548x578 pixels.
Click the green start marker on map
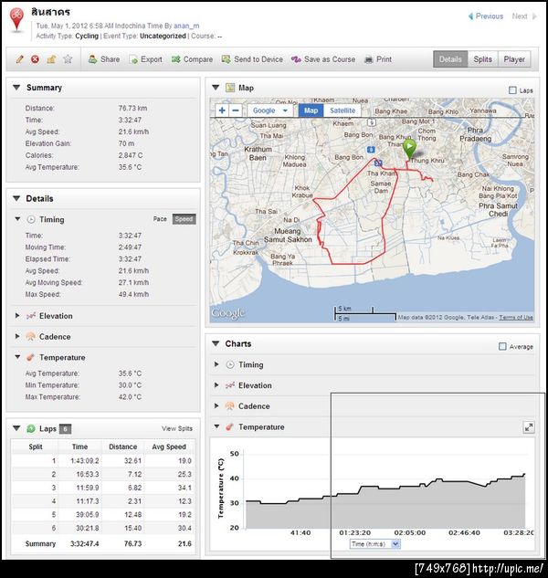click(x=408, y=149)
